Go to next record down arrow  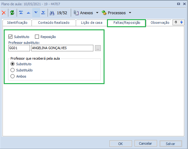(36, 12)
